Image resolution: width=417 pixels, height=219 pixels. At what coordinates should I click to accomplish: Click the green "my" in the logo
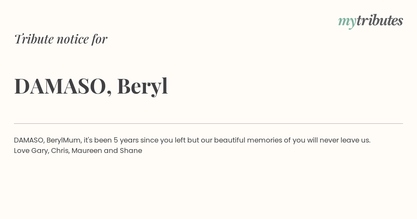click(x=347, y=22)
